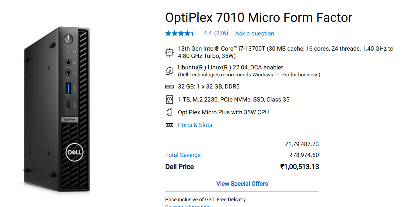The width and height of the screenshot is (413, 207).
Task: Click View Special Offers
Action: pos(242,184)
